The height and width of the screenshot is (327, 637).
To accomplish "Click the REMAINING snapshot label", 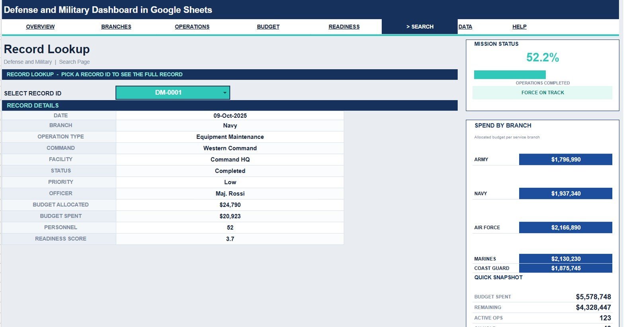I will pos(488,308).
